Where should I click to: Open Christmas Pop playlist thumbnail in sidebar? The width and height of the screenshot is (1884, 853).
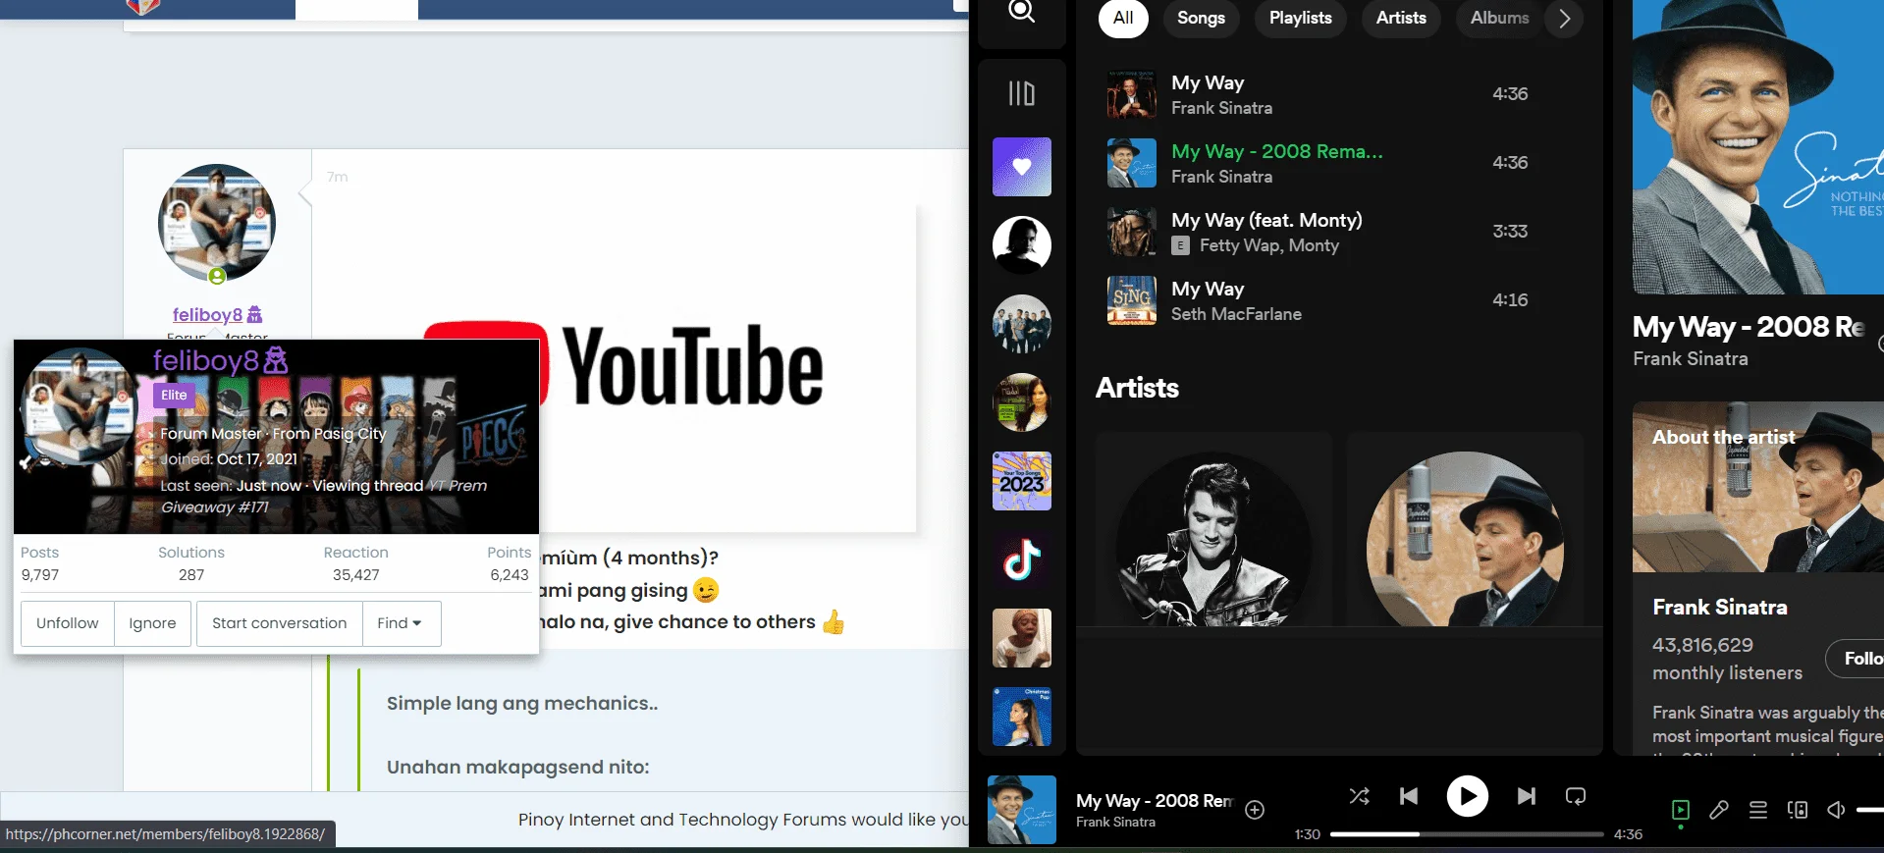[x=1022, y=717]
